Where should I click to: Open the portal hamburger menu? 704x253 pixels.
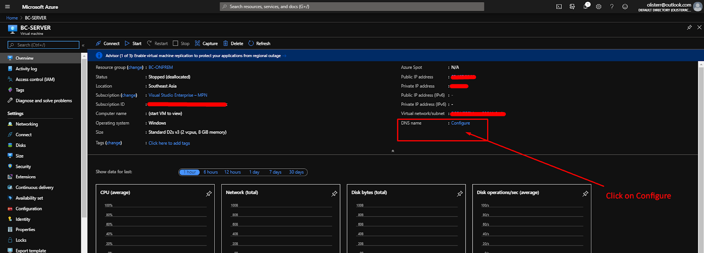pos(7,7)
